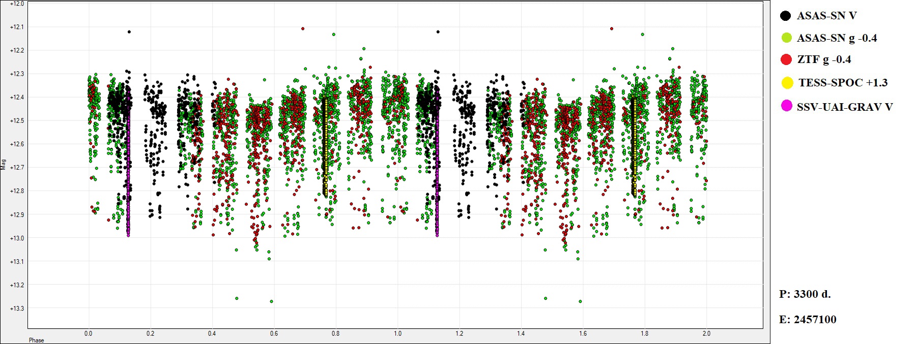Click the +12.3 magnitude tick label
This screenshot has width=916, height=344.
[17, 74]
